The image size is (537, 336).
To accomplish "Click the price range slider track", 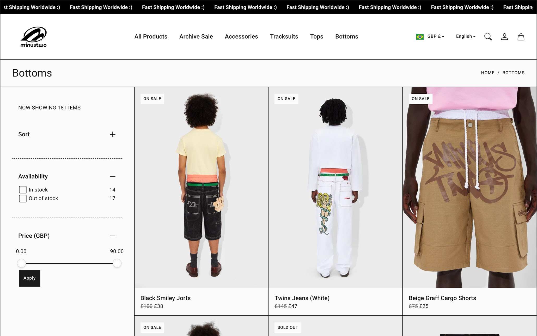I will (x=69, y=263).
